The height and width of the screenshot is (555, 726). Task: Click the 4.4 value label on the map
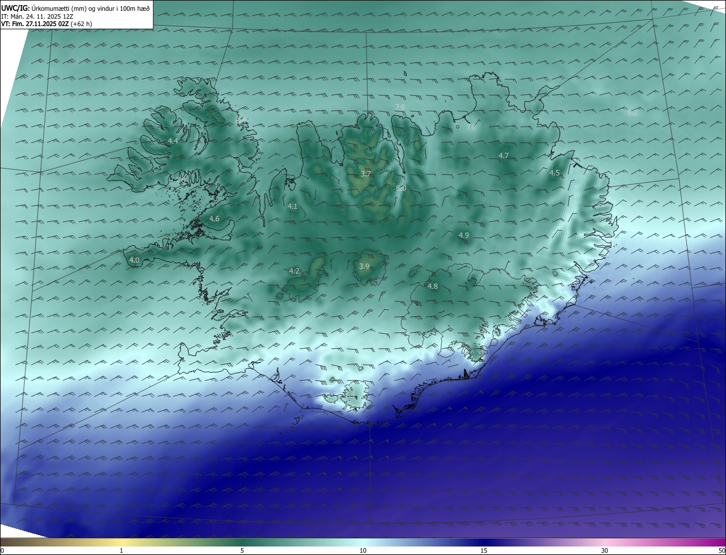click(173, 141)
